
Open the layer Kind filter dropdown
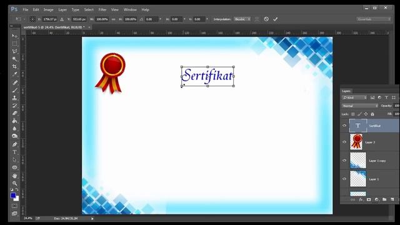[x=354, y=97]
